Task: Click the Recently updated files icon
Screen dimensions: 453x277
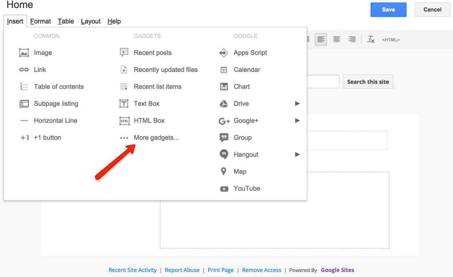Action: coord(124,69)
